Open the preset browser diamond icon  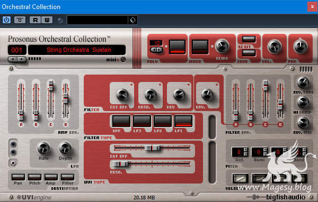tap(132, 20)
